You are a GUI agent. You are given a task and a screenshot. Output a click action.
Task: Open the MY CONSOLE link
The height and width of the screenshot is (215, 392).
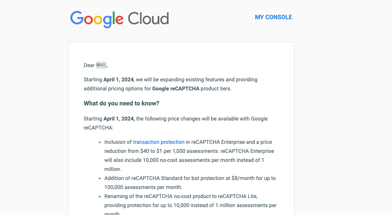pos(273,17)
